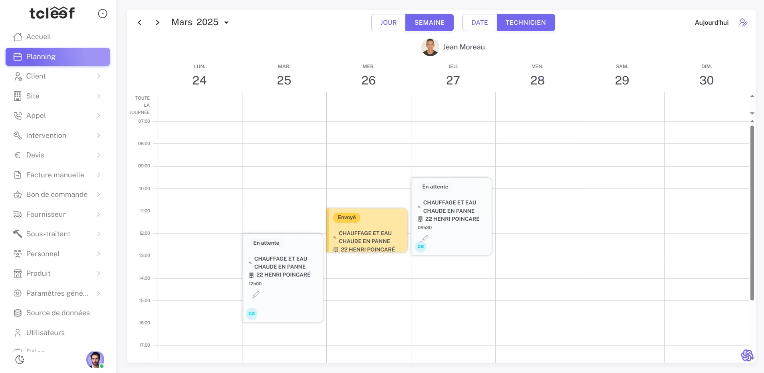The image size is (764, 373).
Task: Select the Fournisseur truck icon
Action: point(17,214)
